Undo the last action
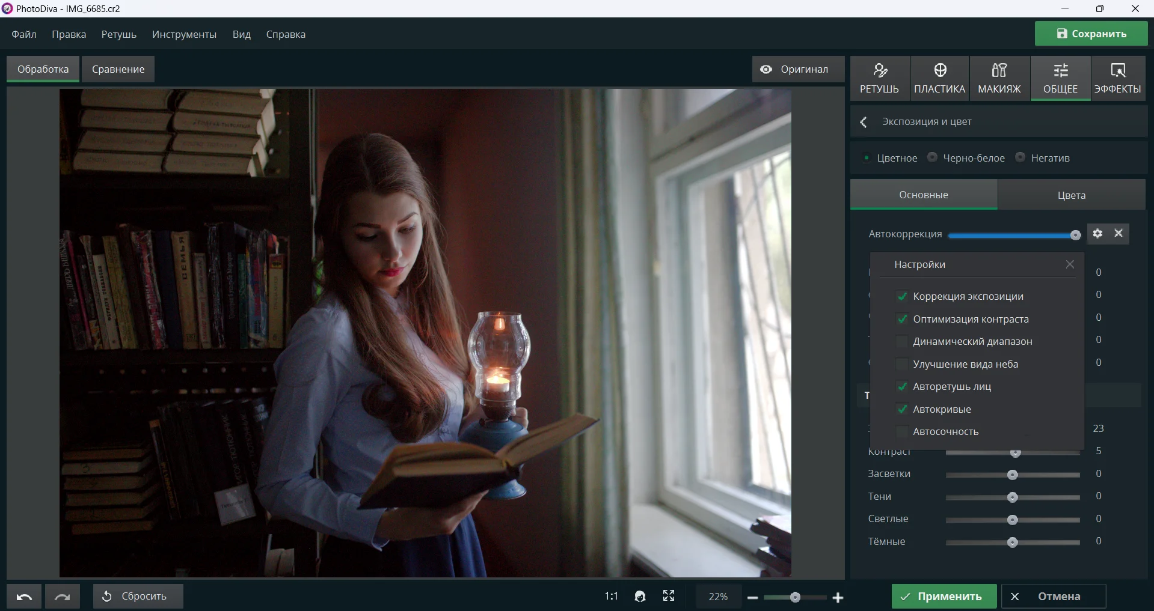Image resolution: width=1154 pixels, height=611 pixels. click(24, 597)
